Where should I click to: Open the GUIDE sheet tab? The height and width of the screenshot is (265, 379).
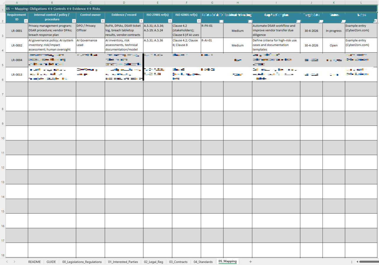pyautogui.click(x=51, y=262)
